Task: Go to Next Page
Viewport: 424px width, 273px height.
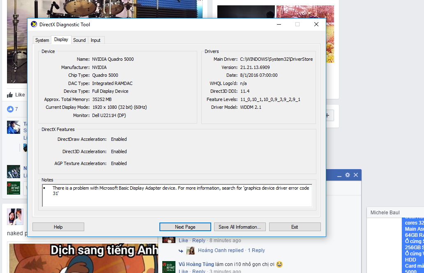Action: [185, 227]
